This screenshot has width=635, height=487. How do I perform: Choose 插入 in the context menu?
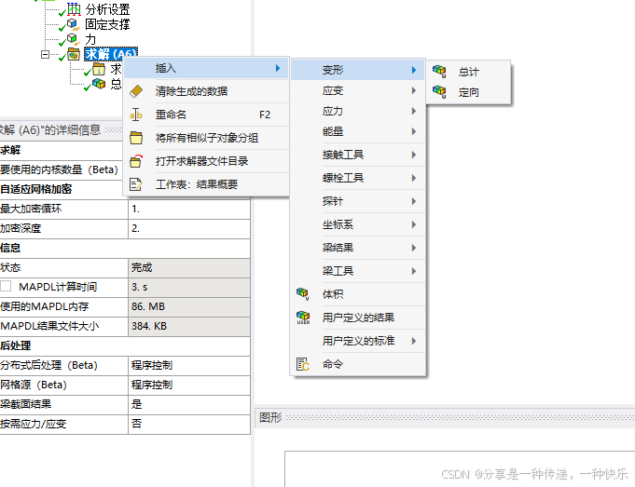pyautogui.click(x=206, y=68)
